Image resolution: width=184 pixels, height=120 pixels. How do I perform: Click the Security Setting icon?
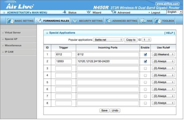pyautogui.click(x=75, y=21)
